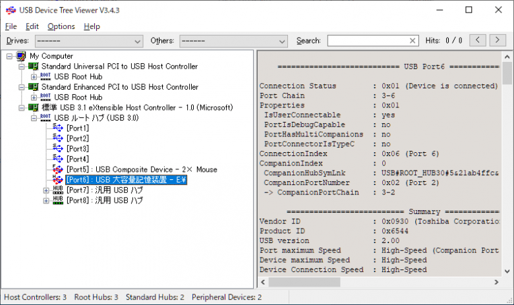Click the first USB Root Hub icon
The height and width of the screenshot is (305, 514).
click(45, 76)
